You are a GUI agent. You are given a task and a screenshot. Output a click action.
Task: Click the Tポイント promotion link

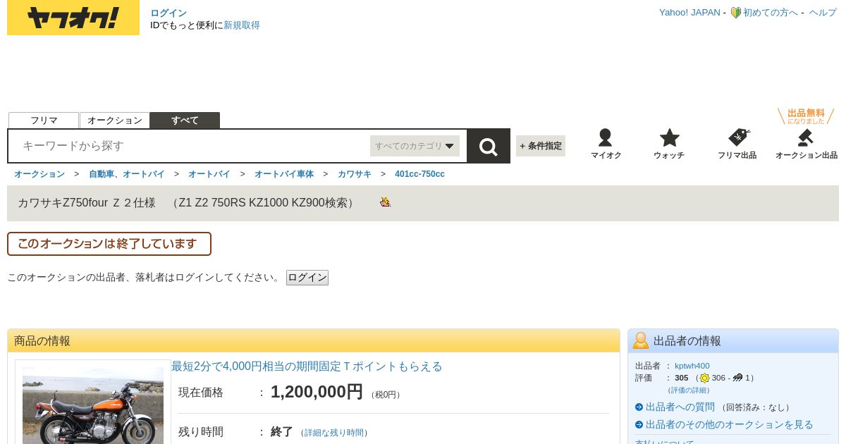pyautogui.click(x=307, y=366)
